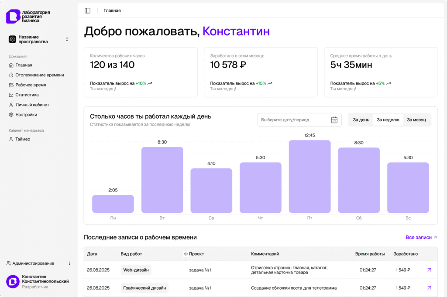Open Отслеживание времени in sidebar
Image resolution: width=447 pixels, height=297 pixels.
click(39, 75)
